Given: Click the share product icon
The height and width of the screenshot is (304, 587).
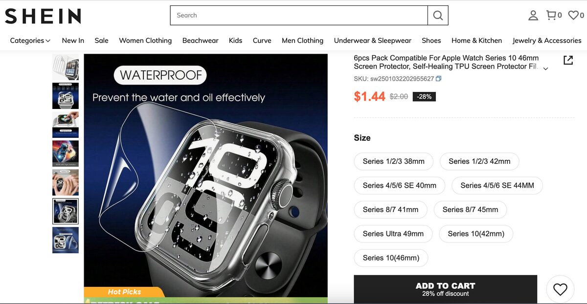Looking at the screenshot, I should click(568, 60).
